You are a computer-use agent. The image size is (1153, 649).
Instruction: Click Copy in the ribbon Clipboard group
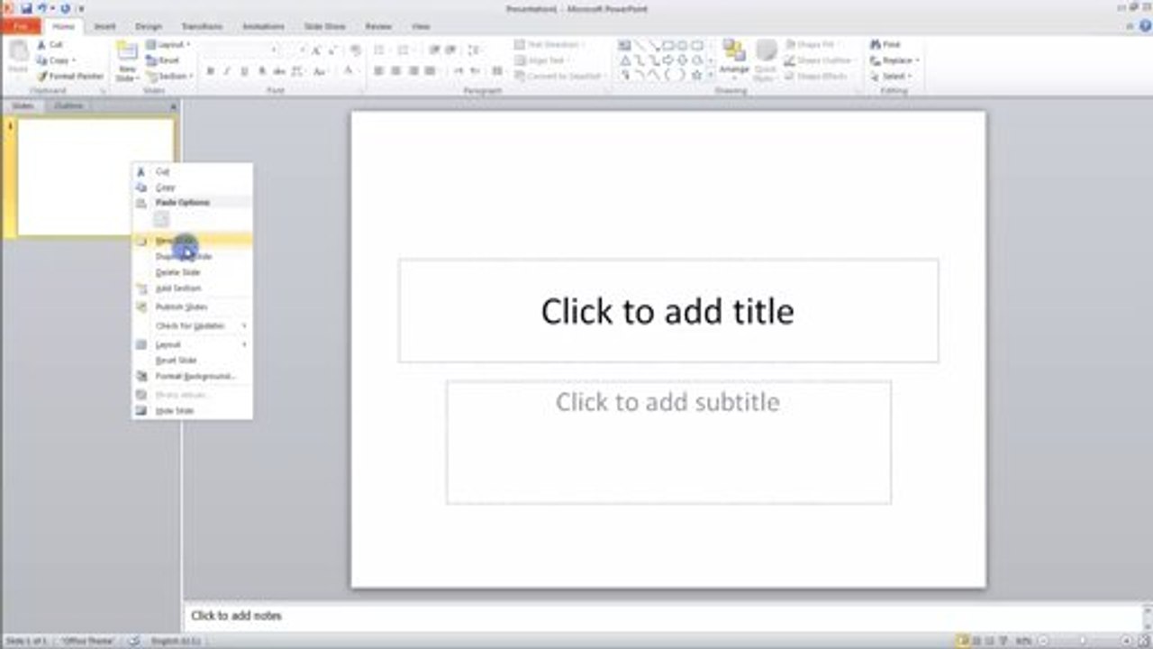coord(54,60)
